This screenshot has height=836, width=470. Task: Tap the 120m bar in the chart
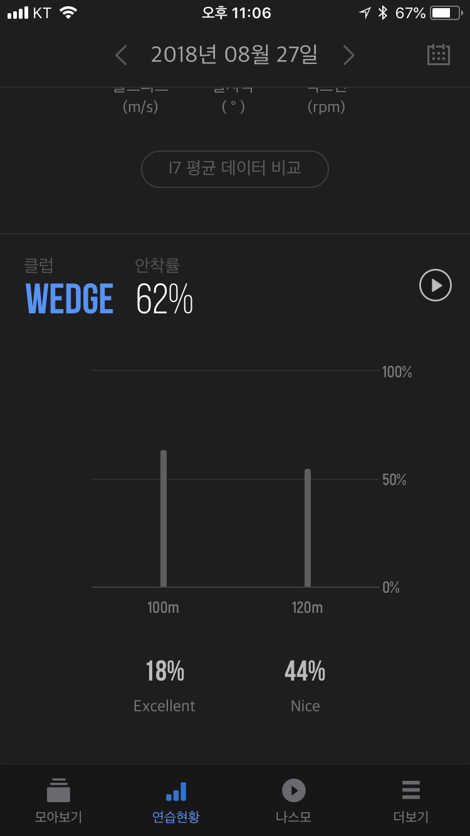pyautogui.click(x=307, y=527)
